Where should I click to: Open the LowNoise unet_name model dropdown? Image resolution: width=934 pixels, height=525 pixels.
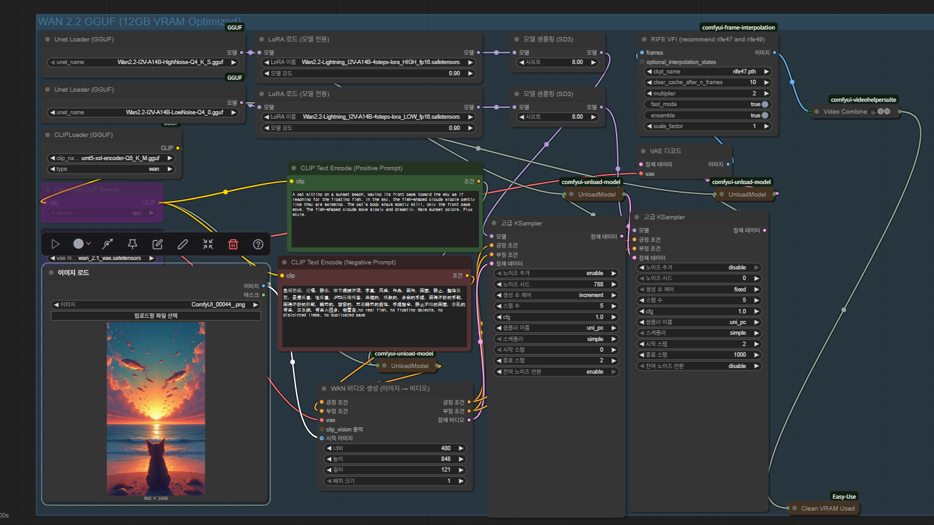[143, 112]
